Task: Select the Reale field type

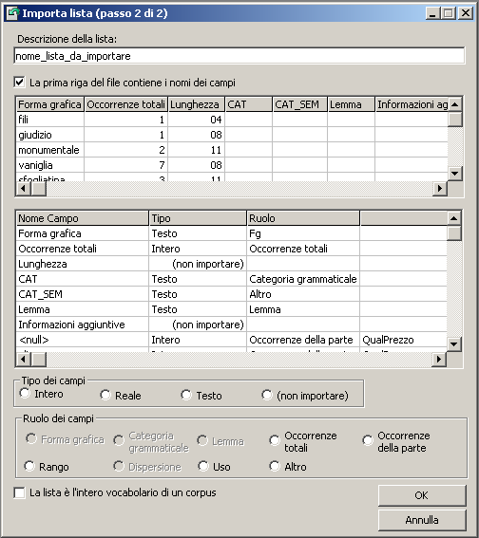Action: point(105,395)
